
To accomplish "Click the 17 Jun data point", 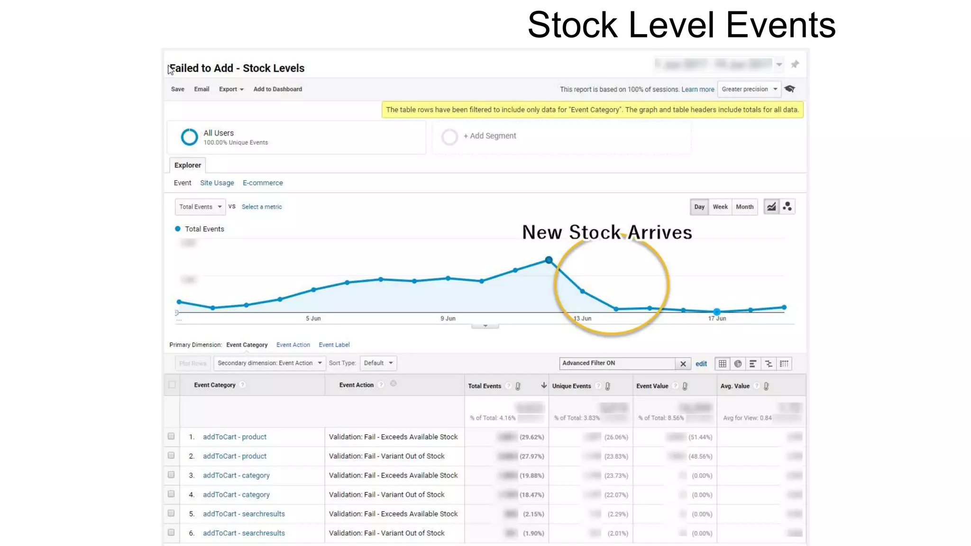I will tap(717, 312).
